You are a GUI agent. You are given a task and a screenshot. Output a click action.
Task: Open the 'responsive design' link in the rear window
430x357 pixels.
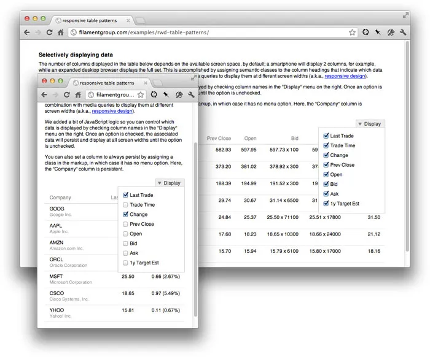pyautogui.click(x=345, y=76)
